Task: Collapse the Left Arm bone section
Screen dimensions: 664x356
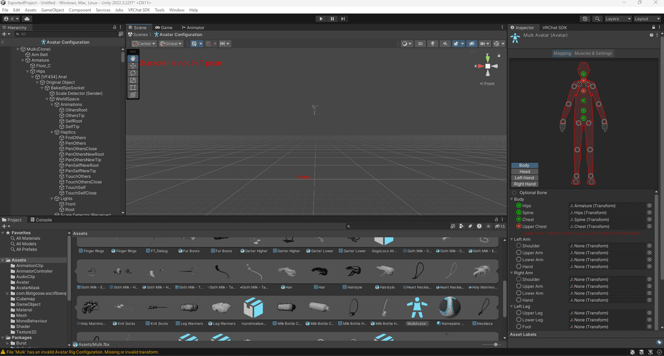Action: (x=512, y=239)
